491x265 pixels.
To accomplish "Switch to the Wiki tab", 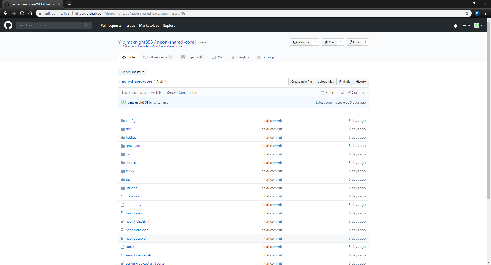I will tap(218, 57).
